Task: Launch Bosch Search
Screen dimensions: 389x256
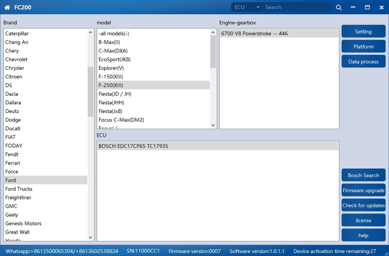Action: (363, 175)
